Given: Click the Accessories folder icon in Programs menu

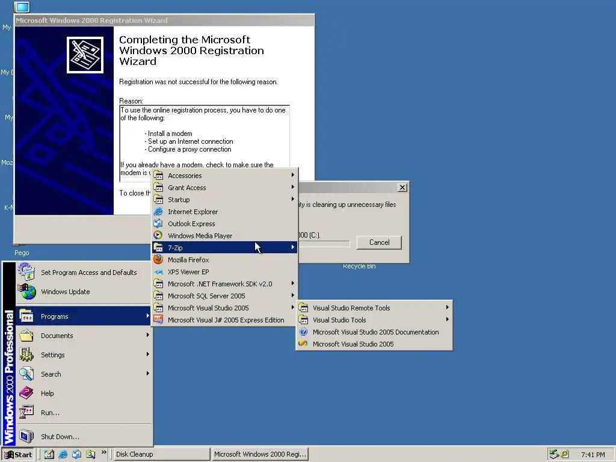Looking at the screenshot, I should coord(158,176).
